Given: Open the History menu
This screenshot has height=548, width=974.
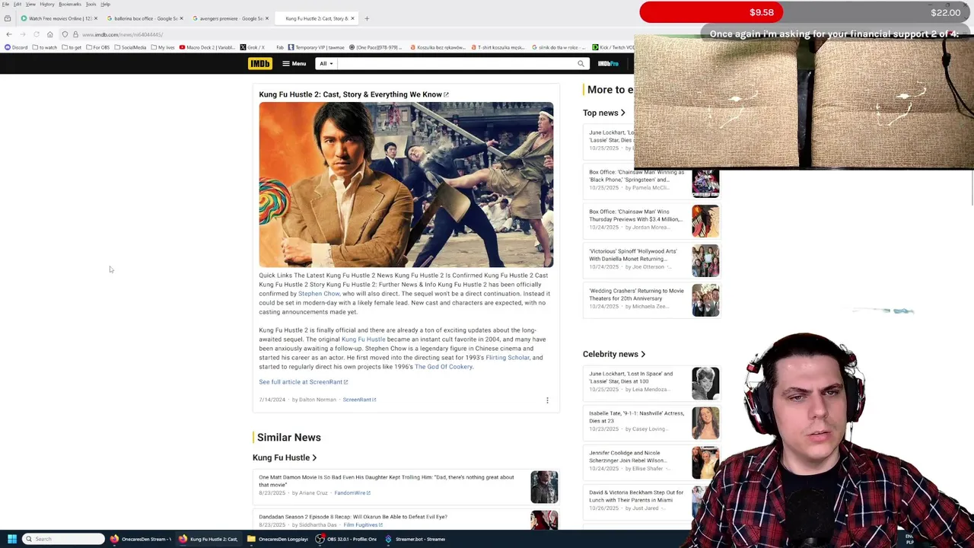Looking at the screenshot, I should (x=47, y=4).
